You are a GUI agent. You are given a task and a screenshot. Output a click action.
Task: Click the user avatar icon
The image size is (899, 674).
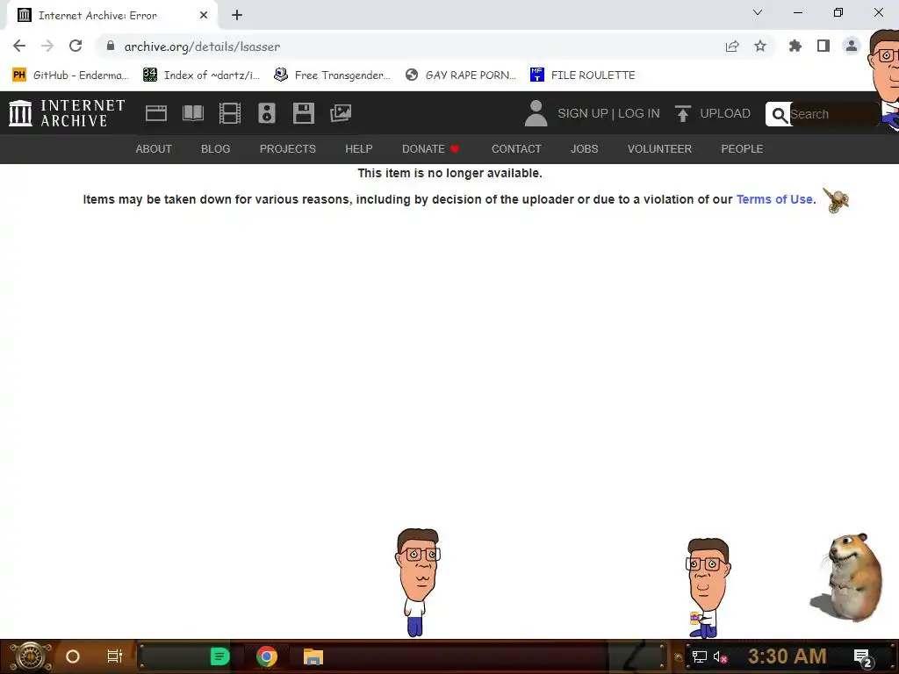coord(536,113)
